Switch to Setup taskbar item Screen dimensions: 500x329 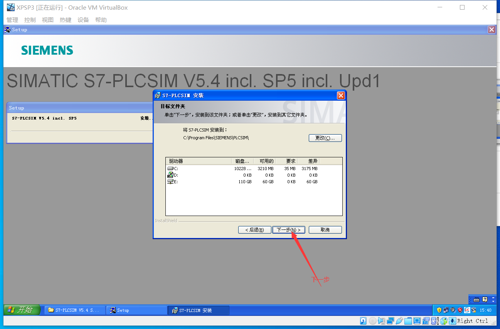(x=136, y=310)
